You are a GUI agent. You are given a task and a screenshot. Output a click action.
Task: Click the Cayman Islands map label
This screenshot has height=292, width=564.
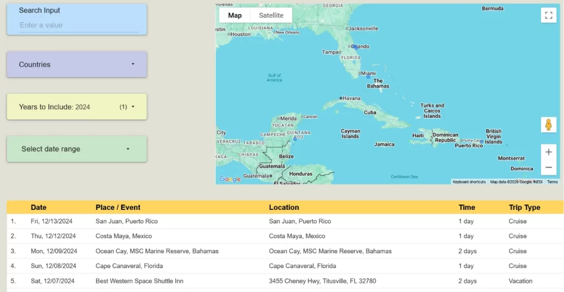tap(350, 134)
